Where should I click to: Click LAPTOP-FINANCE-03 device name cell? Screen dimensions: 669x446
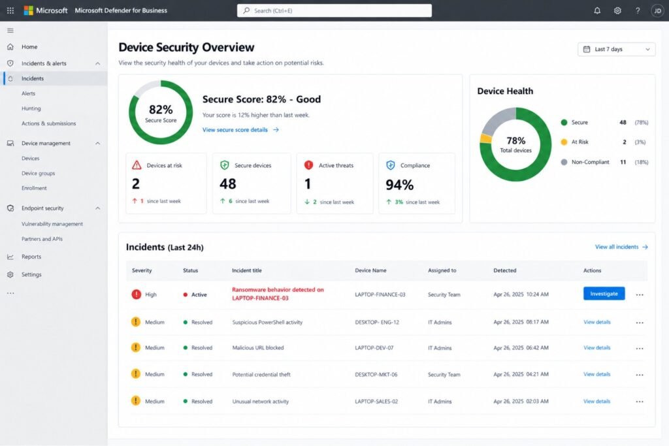click(380, 295)
